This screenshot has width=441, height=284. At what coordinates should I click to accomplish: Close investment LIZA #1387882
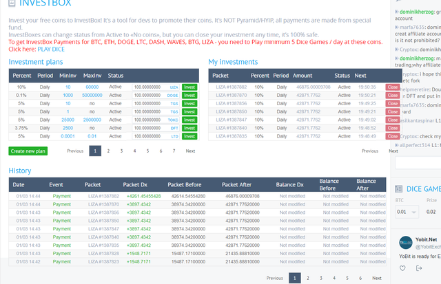click(392, 87)
